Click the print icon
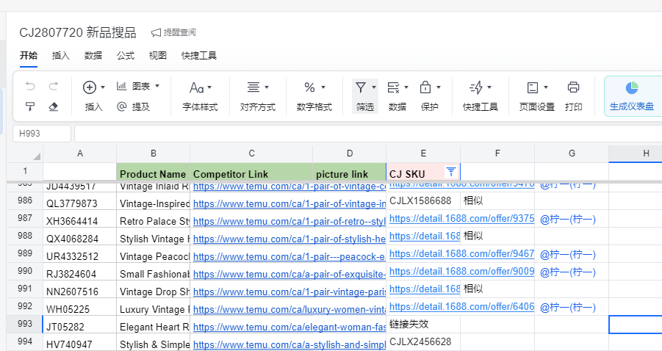The width and height of the screenshot is (662, 351). point(574,87)
